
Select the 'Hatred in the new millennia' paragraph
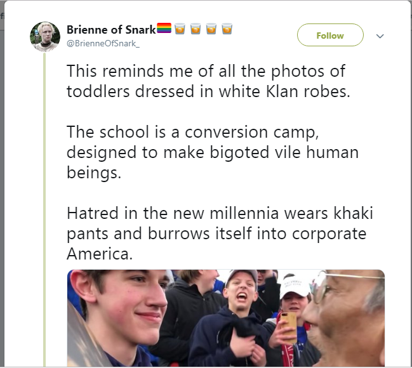point(220,233)
